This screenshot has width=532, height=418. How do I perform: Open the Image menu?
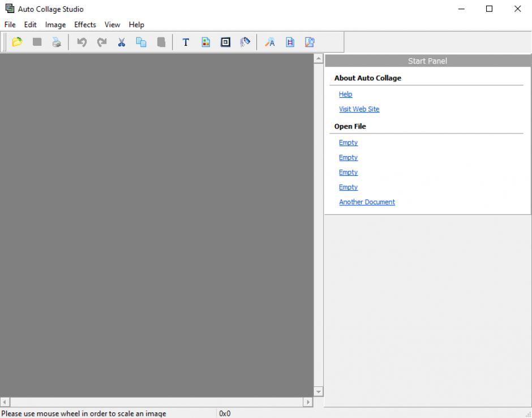click(x=55, y=25)
